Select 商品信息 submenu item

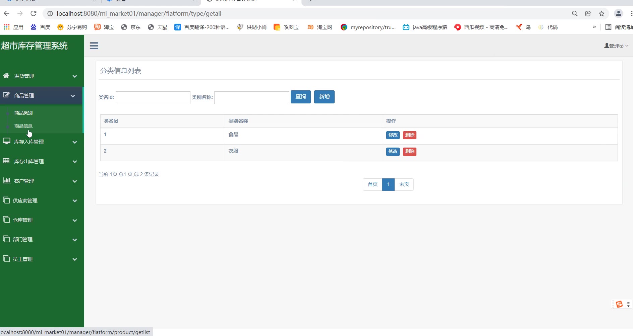(x=23, y=126)
